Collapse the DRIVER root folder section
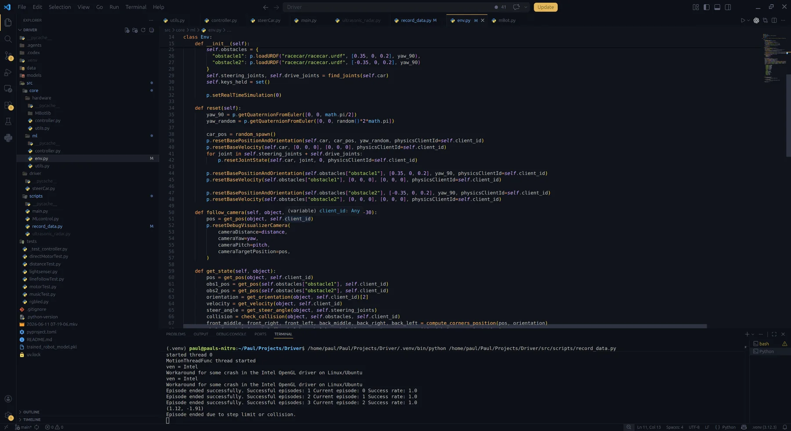The image size is (791, 431). (30, 30)
